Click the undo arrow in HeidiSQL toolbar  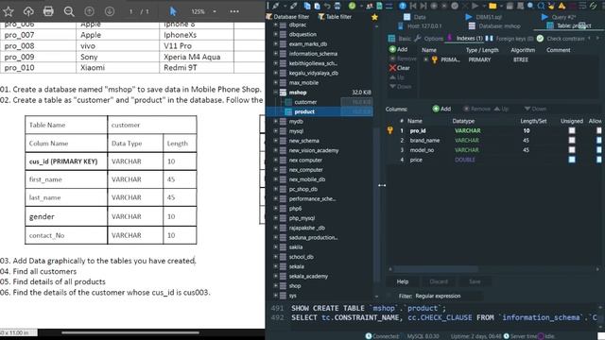click(327, 6)
